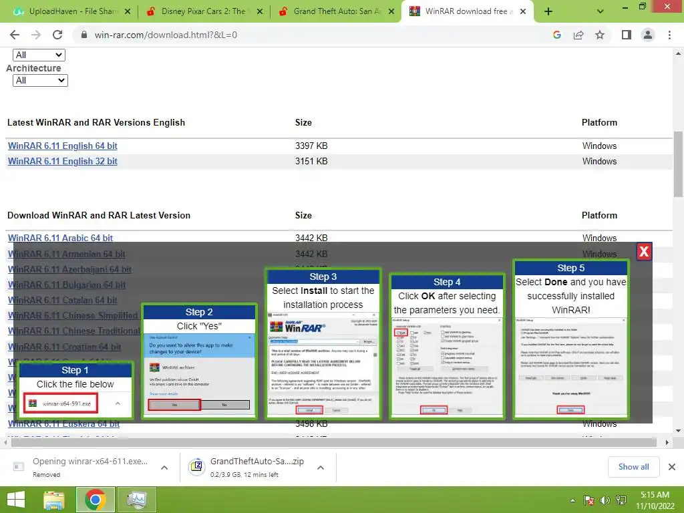684x513 pixels.
Task: Switch to Disney Pixar Cars 2 tab
Action: click(x=204, y=11)
